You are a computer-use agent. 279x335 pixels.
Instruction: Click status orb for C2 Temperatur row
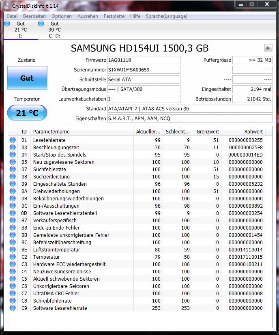pyautogui.click(x=13, y=257)
